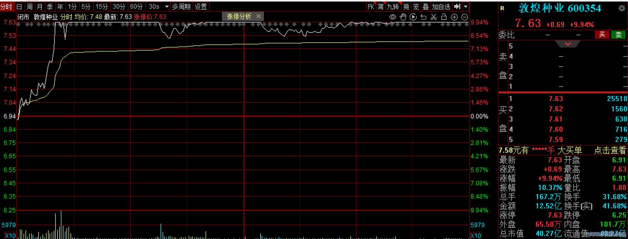Select the scissors cut tool
Image resolution: width=628 pixels, height=239 pixels.
(x=434, y=17)
